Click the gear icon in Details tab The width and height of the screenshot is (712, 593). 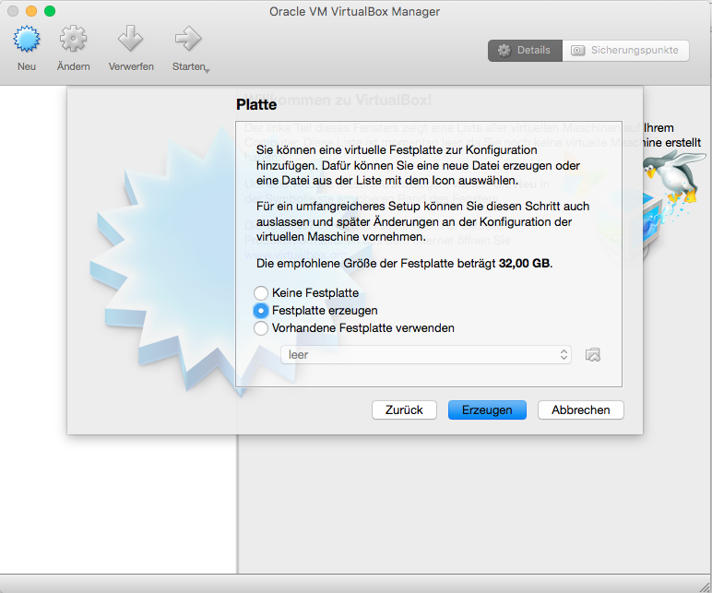pyautogui.click(x=504, y=51)
